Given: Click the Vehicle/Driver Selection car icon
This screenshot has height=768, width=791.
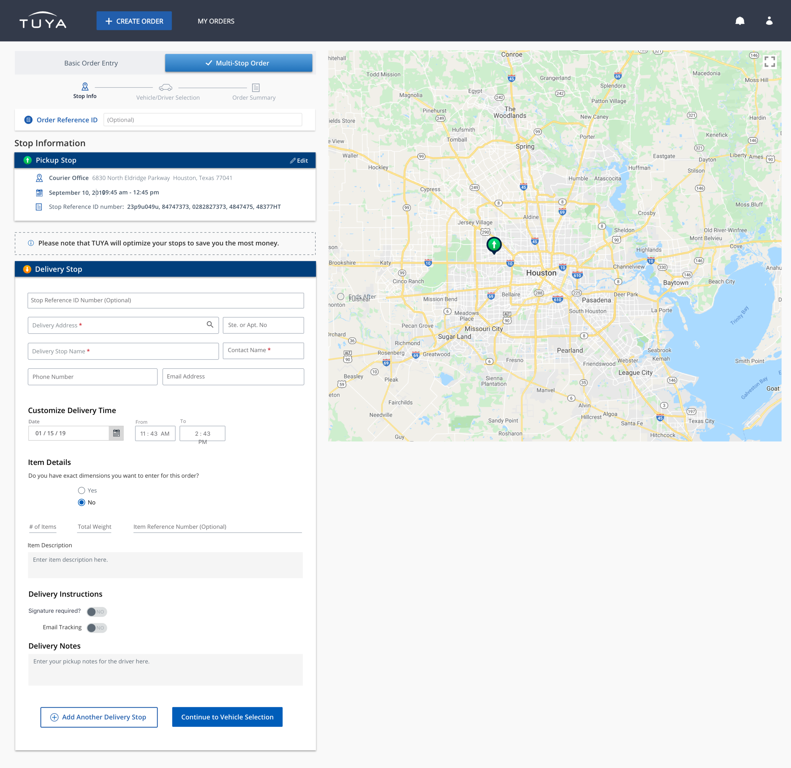Looking at the screenshot, I should (165, 87).
